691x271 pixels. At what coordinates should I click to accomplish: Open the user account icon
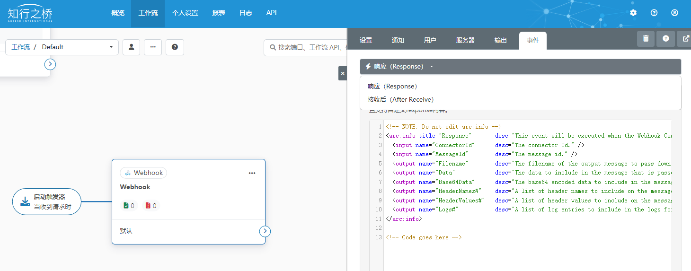pos(675,13)
